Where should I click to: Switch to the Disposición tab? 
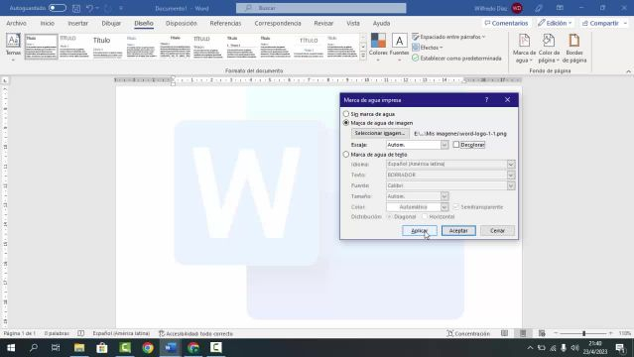182,24
